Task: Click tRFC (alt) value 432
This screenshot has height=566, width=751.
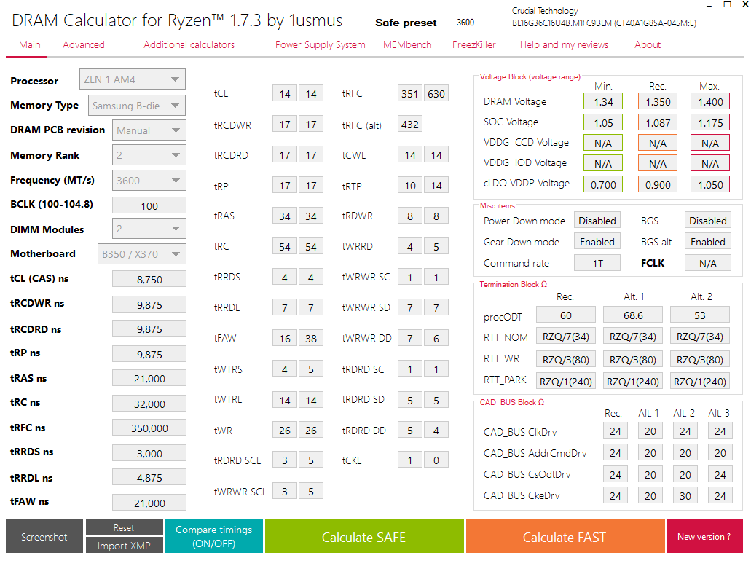Action: tap(410, 125)
